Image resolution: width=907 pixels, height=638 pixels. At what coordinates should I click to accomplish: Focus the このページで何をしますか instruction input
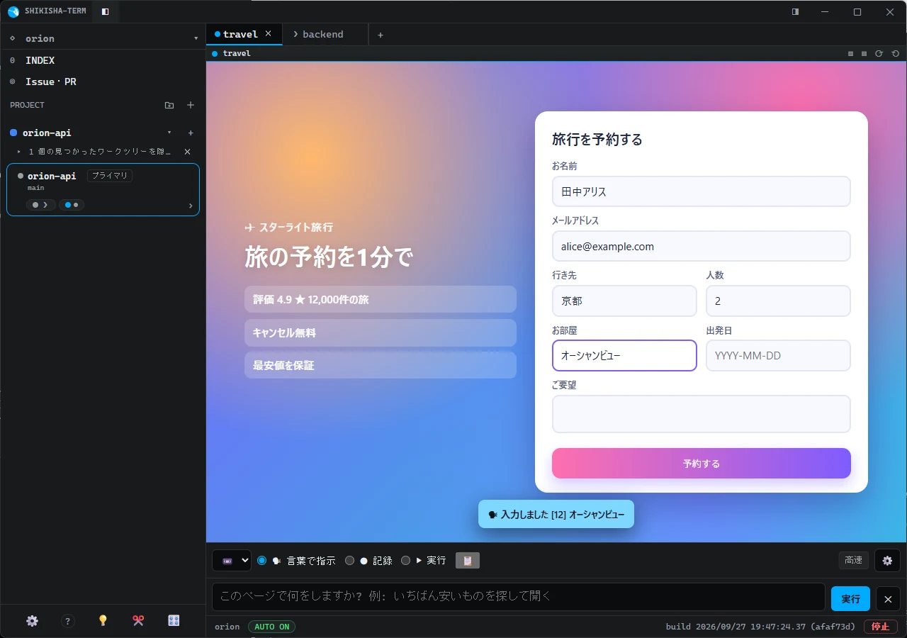[x=519, y=597]
